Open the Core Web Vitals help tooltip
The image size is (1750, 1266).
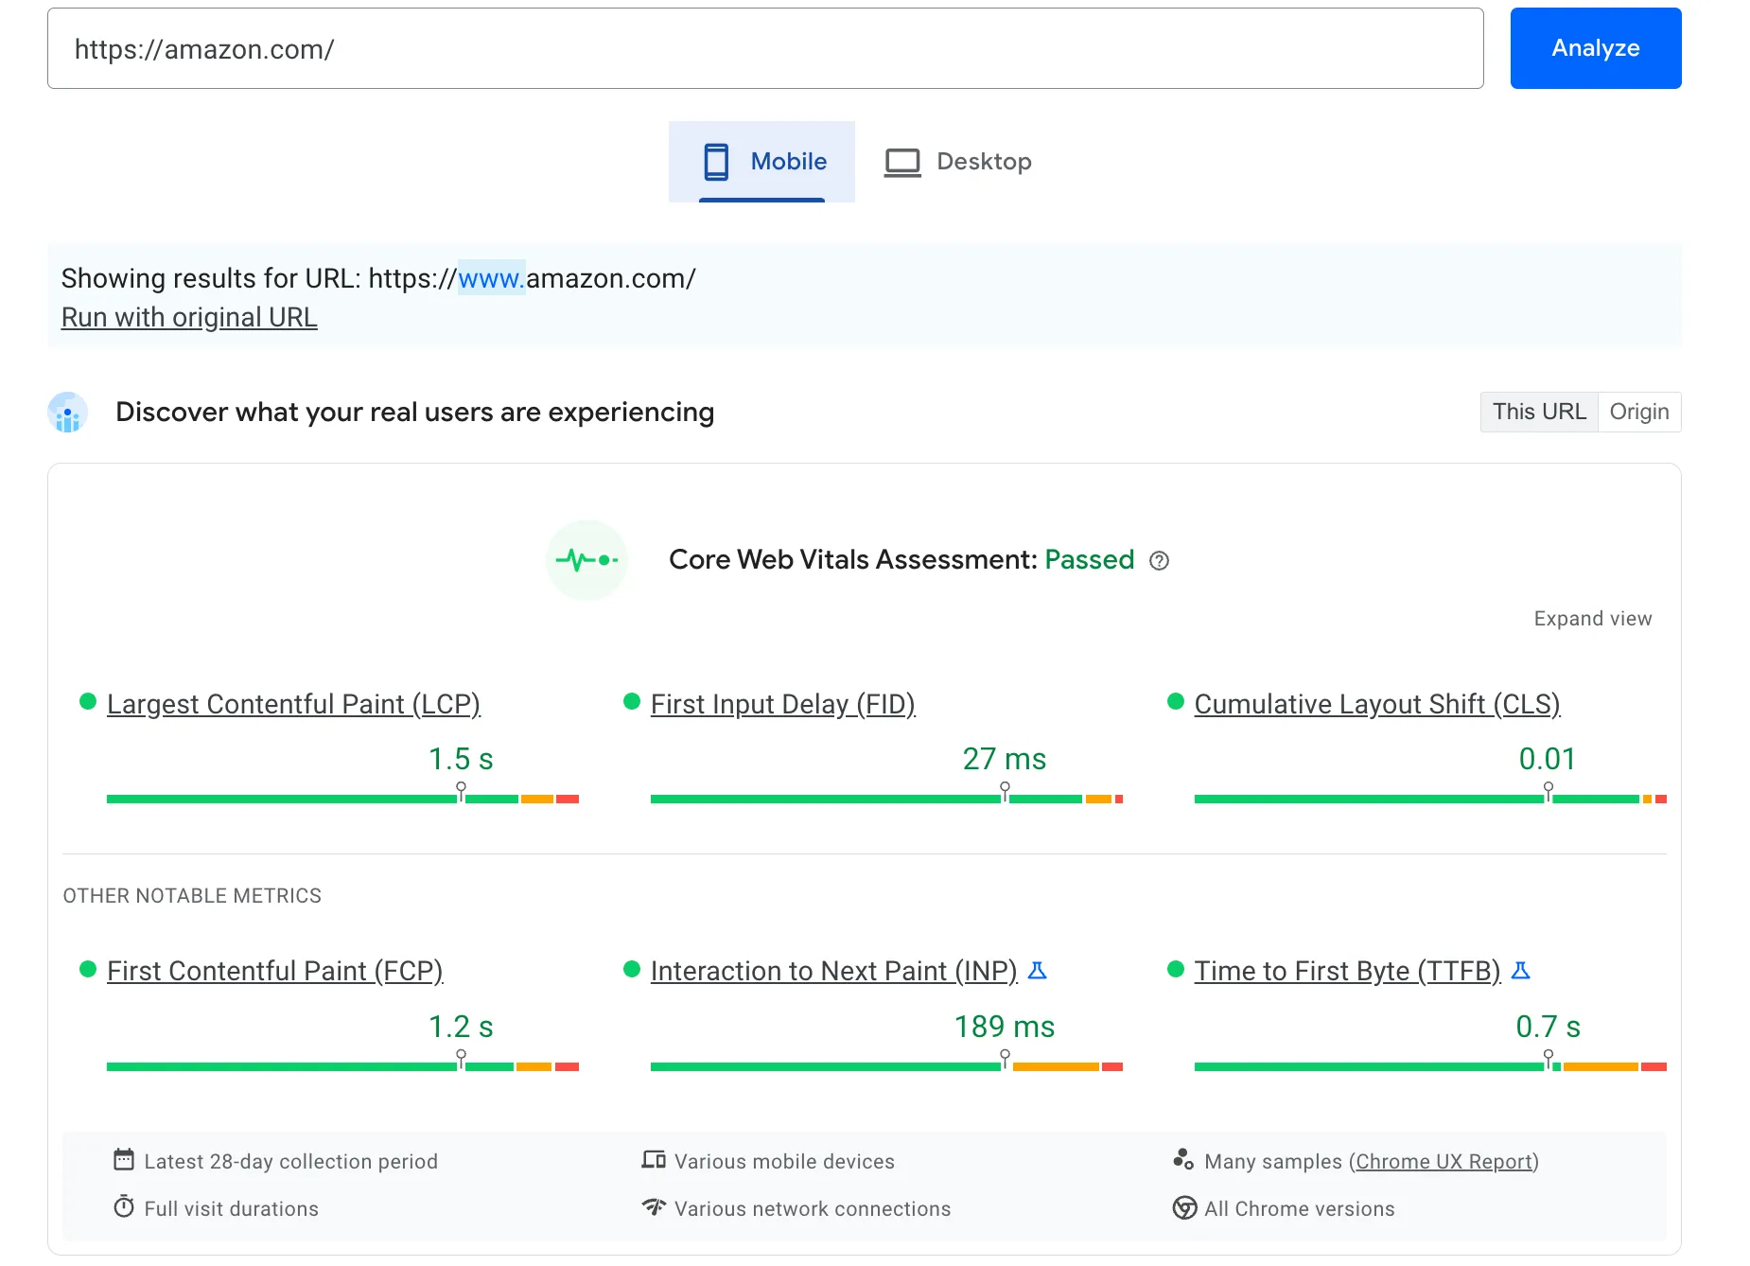(1160, 560)
